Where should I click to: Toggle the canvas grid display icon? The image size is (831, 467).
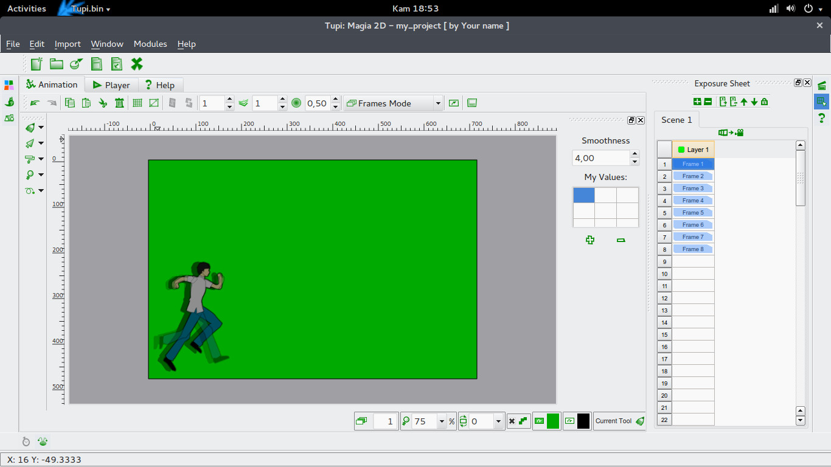(x=137, y=103)
